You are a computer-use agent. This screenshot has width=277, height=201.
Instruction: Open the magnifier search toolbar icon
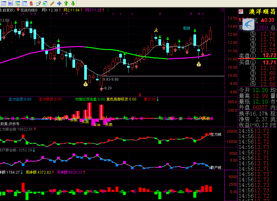coord(38,3)
